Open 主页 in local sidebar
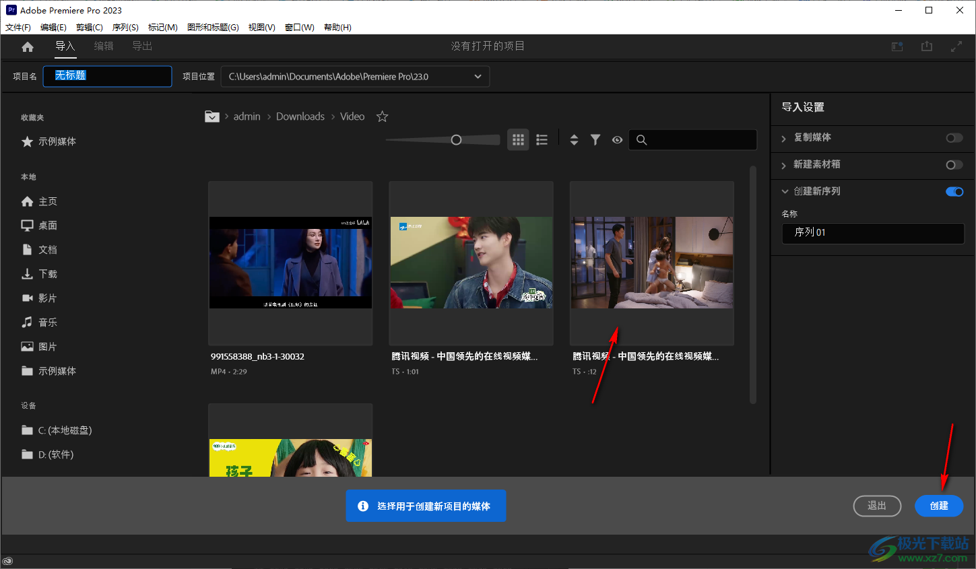Viewport: 976px width, 569px height. [39, 201]
